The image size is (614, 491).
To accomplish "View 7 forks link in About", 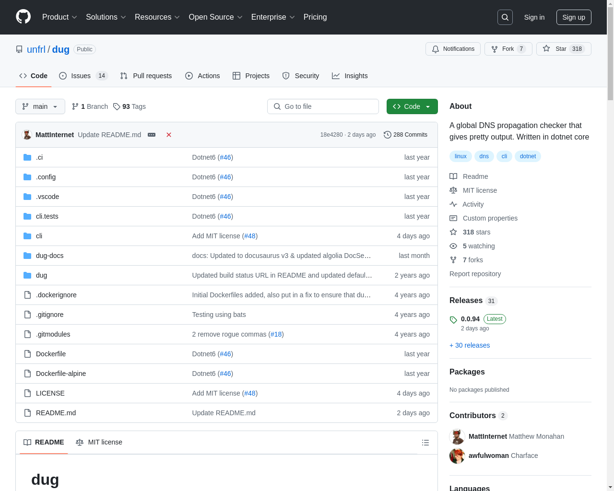I will [466, 260].
